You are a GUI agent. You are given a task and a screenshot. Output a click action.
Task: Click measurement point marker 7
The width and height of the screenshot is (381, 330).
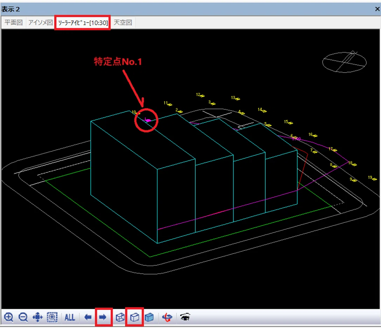pos(314,151)
